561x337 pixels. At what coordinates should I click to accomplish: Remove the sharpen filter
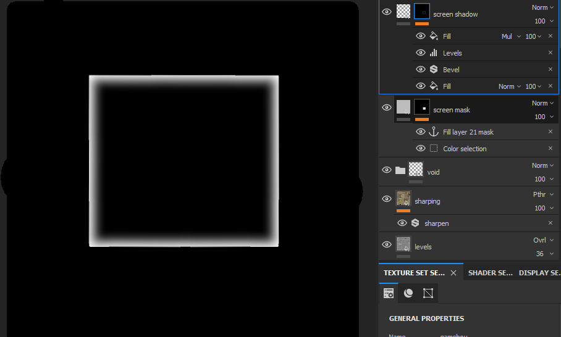(x=550, y=223)
